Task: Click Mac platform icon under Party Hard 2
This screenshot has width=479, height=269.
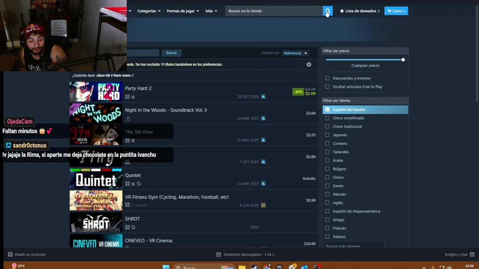Action: point(133,97)
